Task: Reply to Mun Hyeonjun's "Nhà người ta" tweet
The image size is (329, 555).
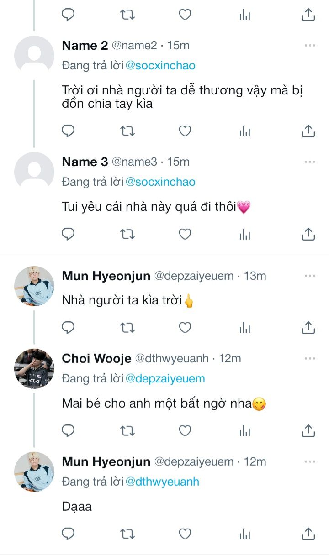Action: (x=68, y=327)
